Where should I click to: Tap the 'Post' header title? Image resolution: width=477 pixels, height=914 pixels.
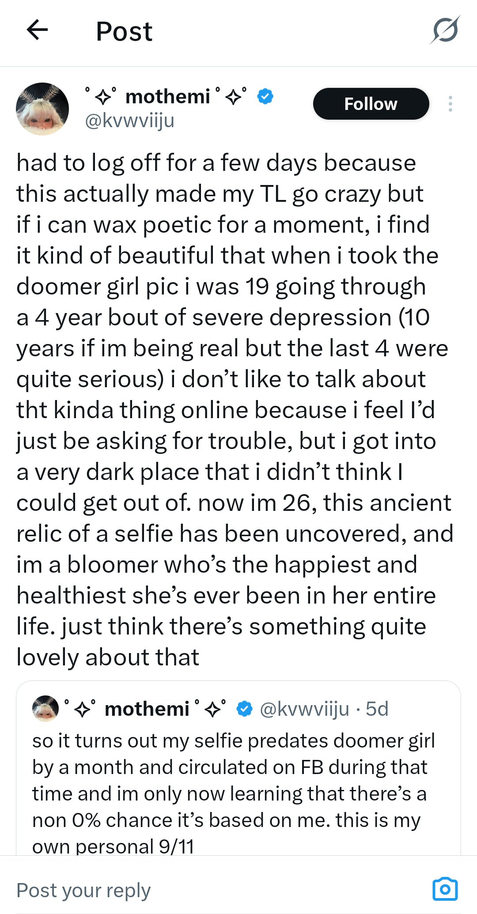click(124, 31)
